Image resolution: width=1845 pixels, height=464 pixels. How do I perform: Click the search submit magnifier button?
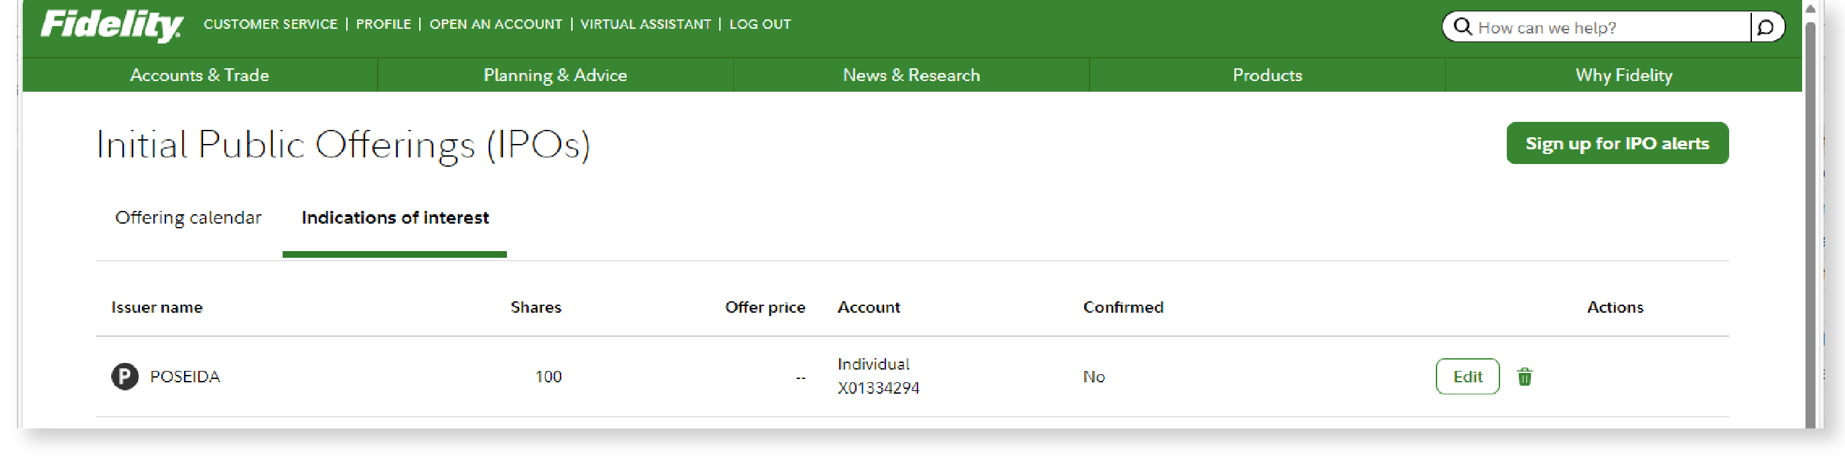1765,27
